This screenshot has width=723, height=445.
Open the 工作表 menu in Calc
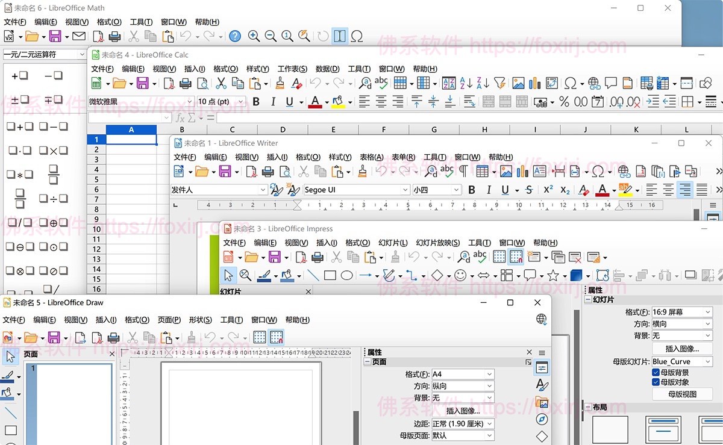292,68
